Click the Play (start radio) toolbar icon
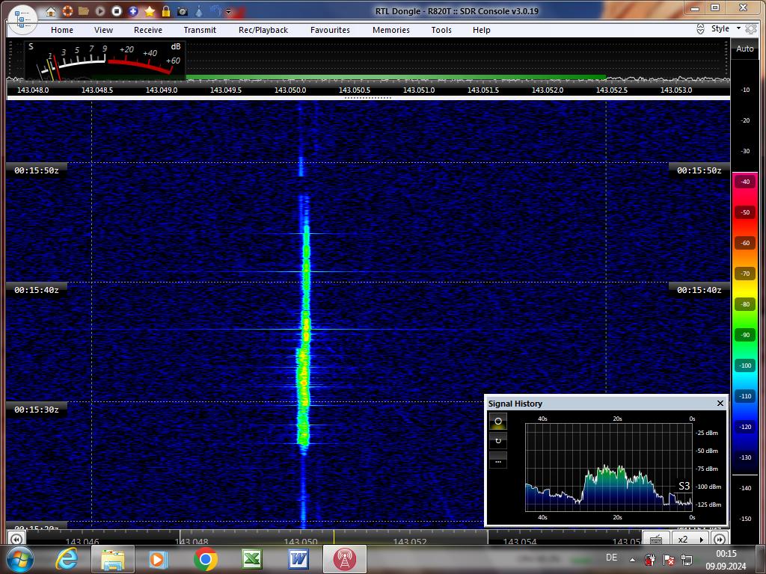 100,10
